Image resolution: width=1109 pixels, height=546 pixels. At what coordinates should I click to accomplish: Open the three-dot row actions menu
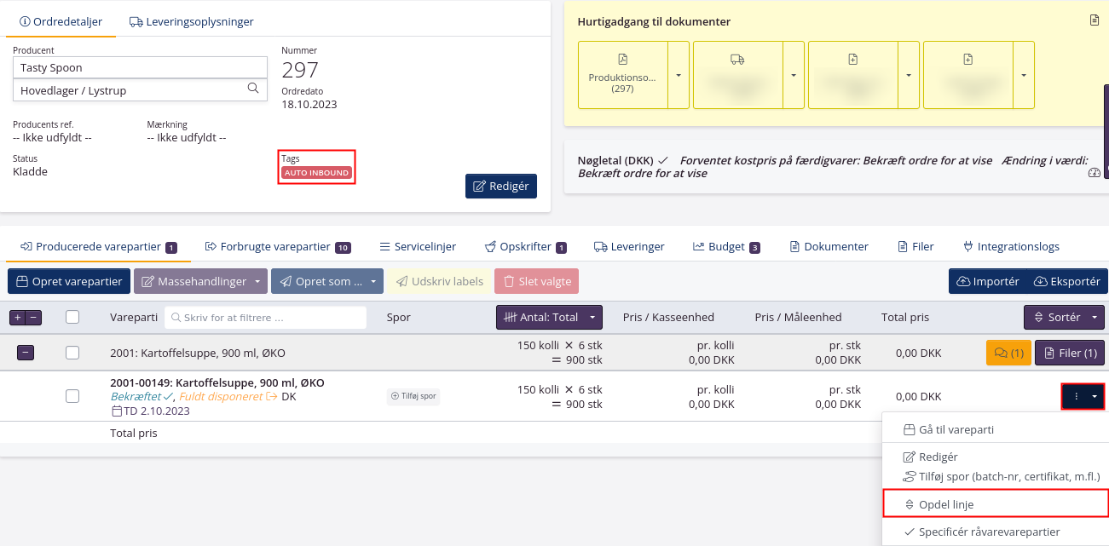1077,396
